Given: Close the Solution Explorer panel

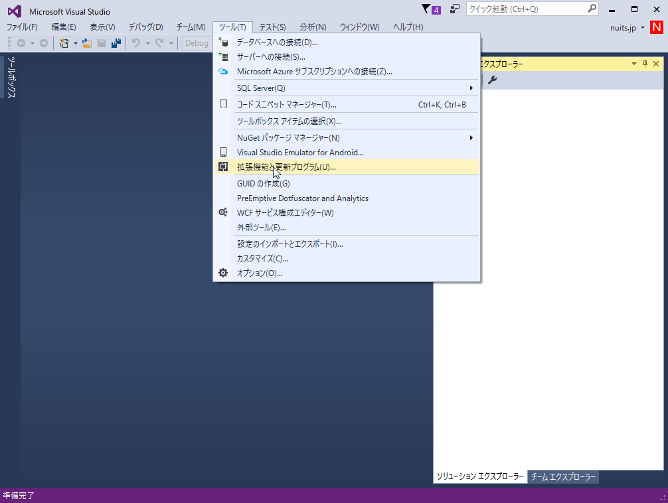Looking at the screenshot, I should (656, 64).
